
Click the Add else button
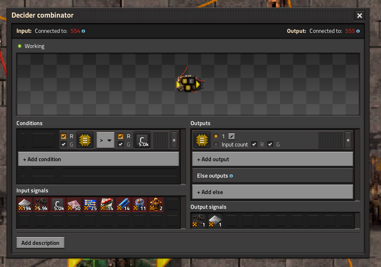(272, 192)
